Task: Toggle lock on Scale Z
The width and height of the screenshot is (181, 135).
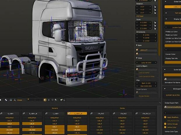Action: pos(155,28)
